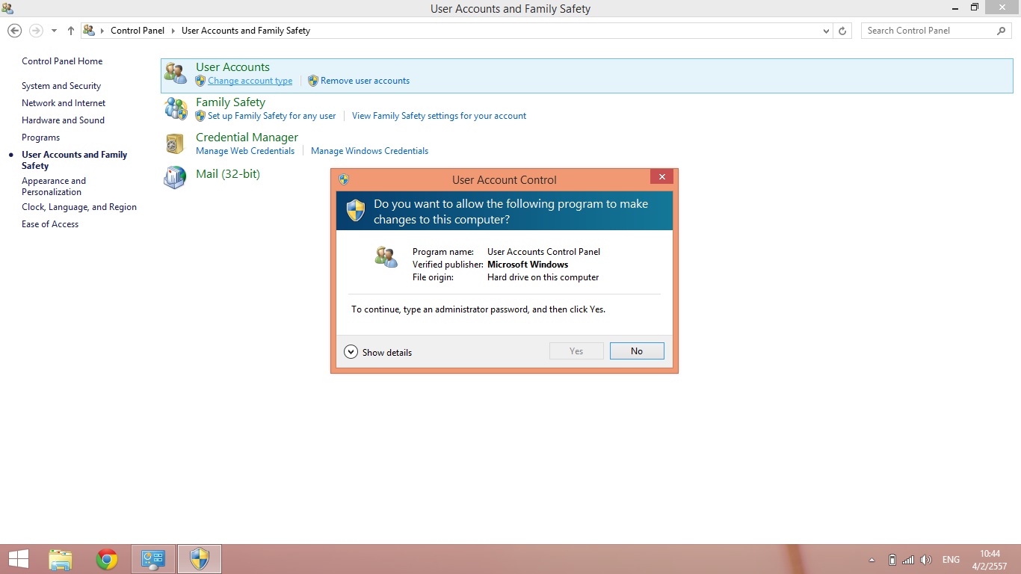The width and height of the screenshot is (1021, 574).
Task: Click Control Panel in the breadcrumb path
Action: click(138, 31)
